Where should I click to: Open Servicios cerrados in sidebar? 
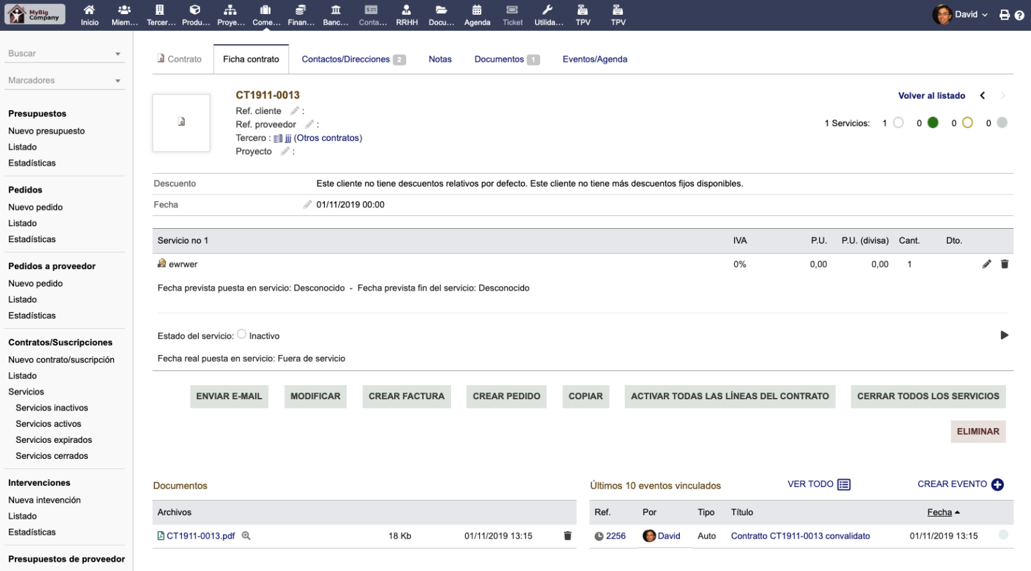pyautogui.click(x=52, y=456)
